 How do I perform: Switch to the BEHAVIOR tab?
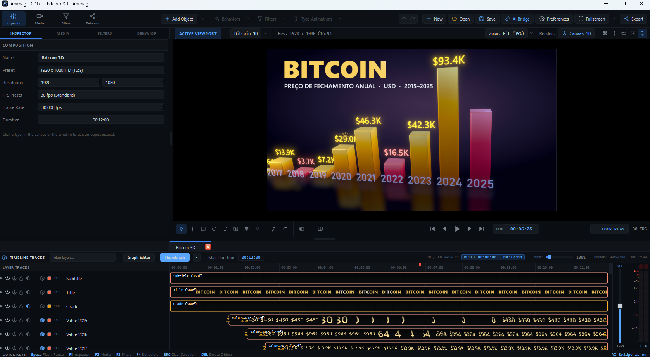147,33
